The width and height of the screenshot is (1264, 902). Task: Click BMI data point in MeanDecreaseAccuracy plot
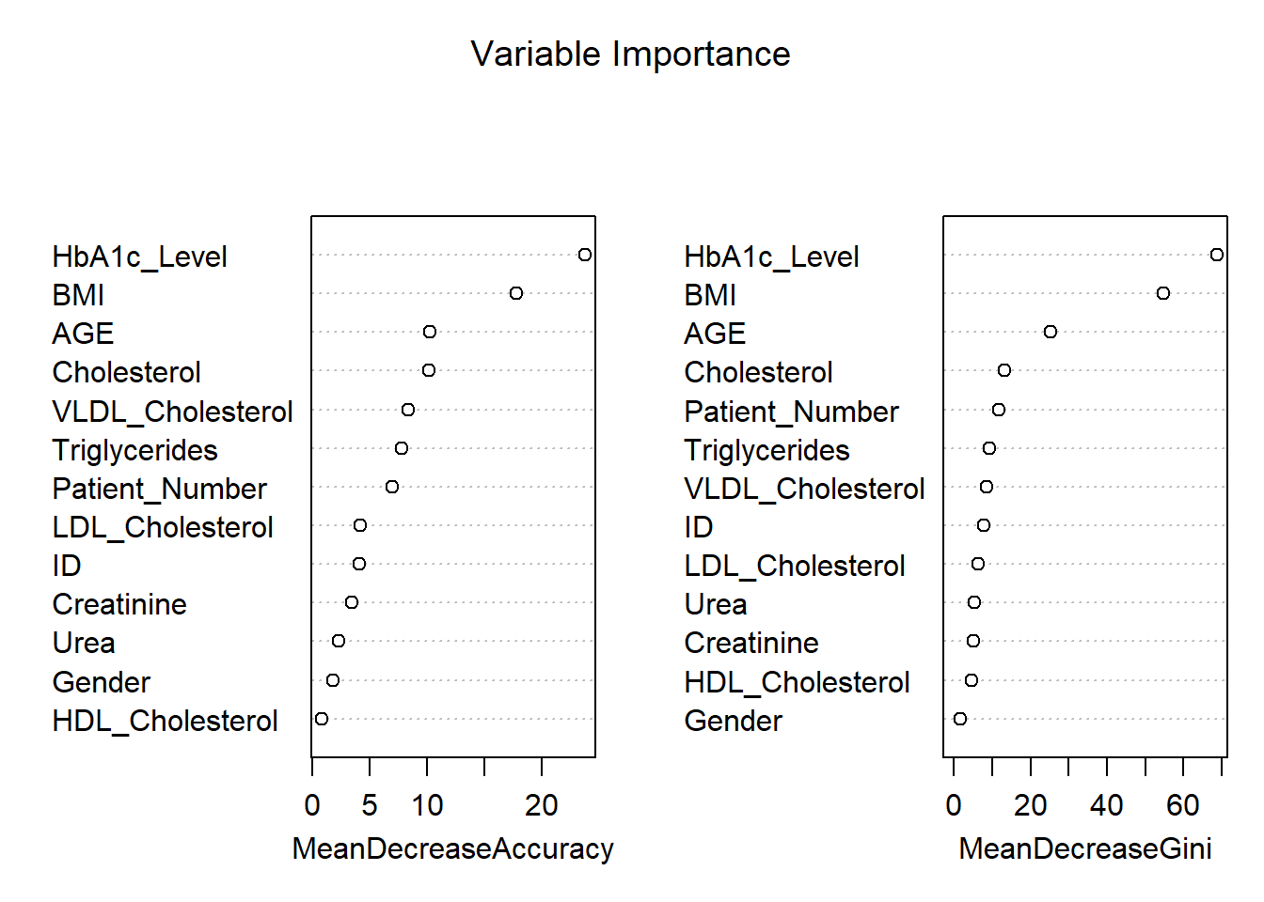[516, 293]
